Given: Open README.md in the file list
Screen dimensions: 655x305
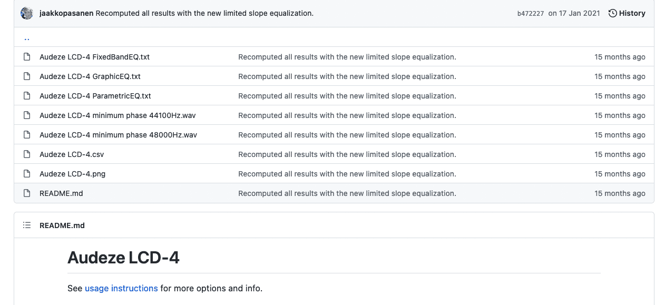Looking at the screenshot, I should [61, 193].
